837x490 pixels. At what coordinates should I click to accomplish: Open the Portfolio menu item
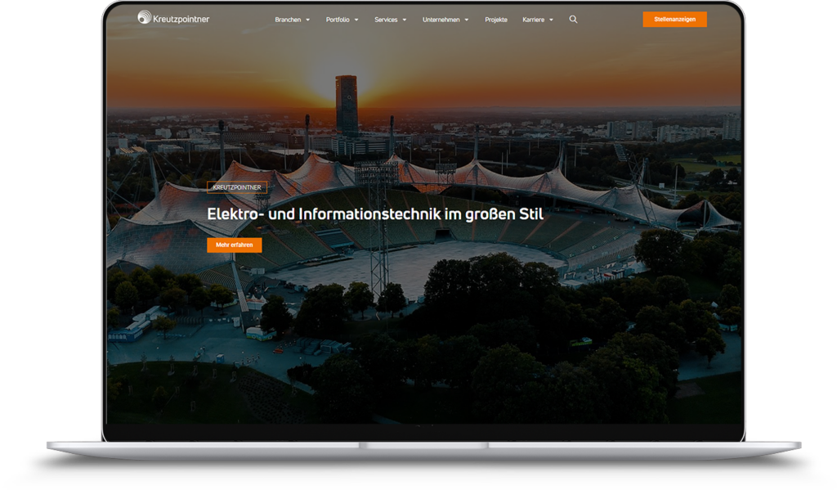338,20
